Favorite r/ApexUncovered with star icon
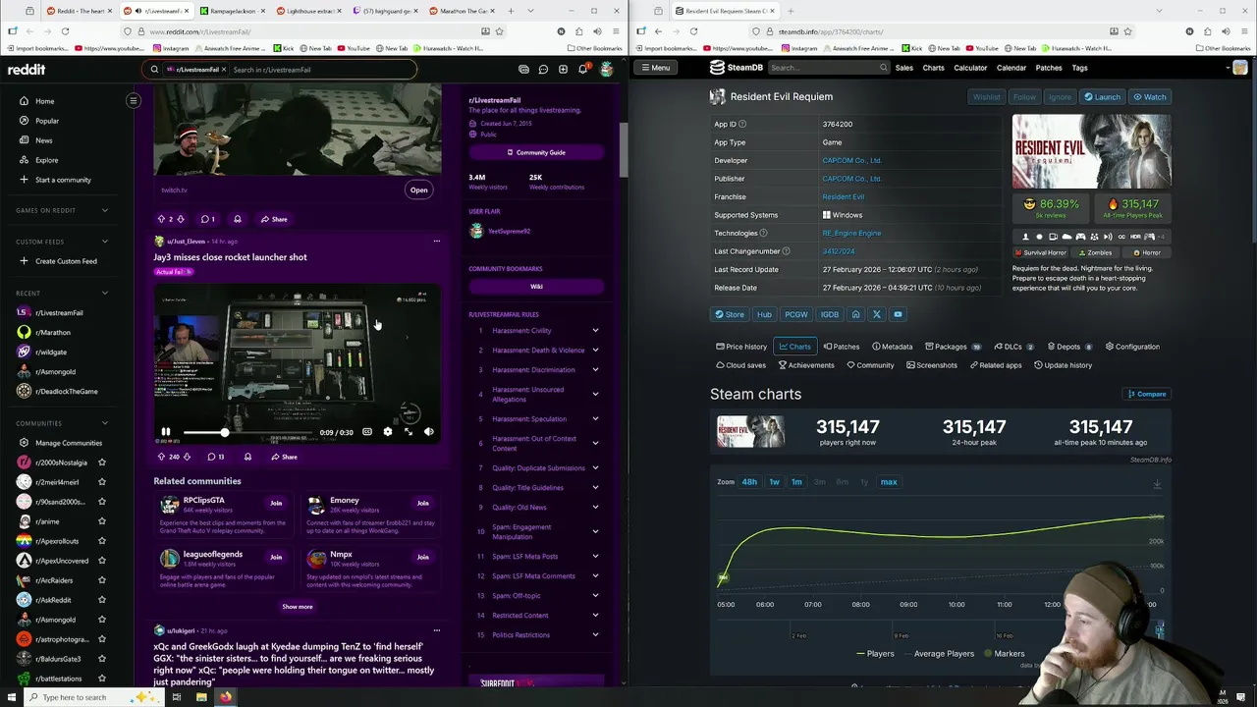Image resolution: width=1257 pixels, height=707 pixels. 102,561
